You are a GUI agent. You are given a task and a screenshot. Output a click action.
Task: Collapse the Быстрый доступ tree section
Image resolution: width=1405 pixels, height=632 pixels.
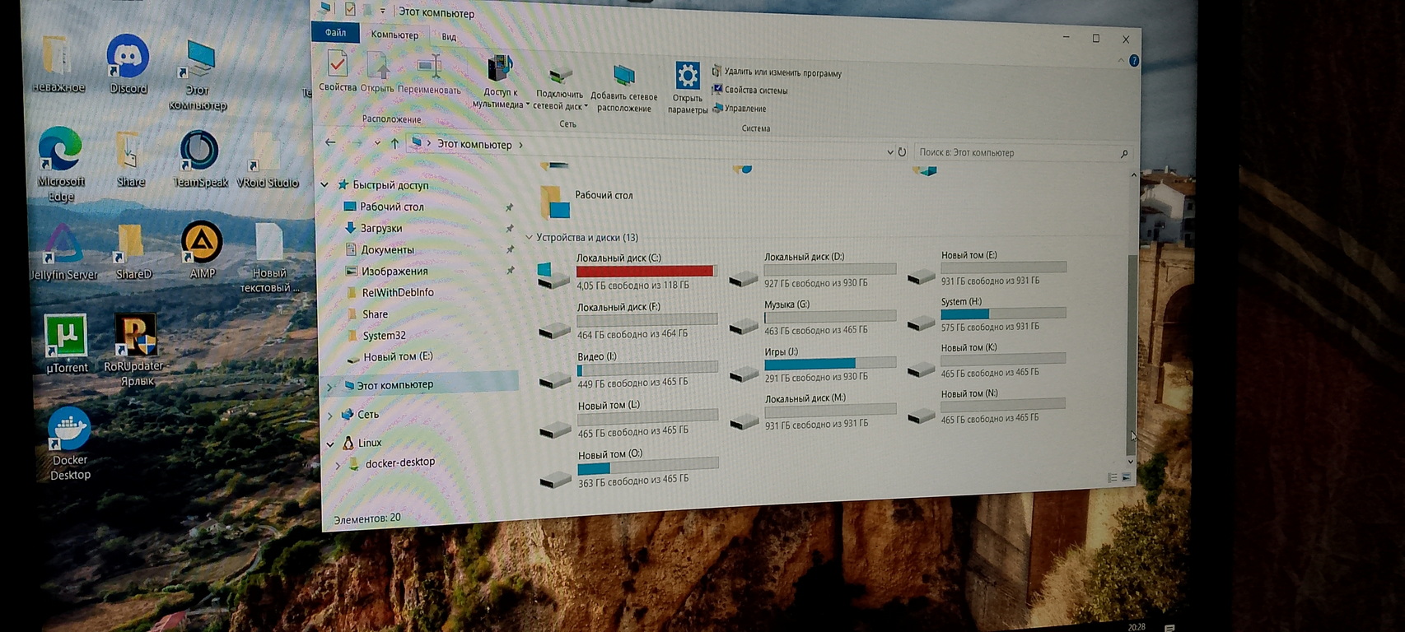325,185
